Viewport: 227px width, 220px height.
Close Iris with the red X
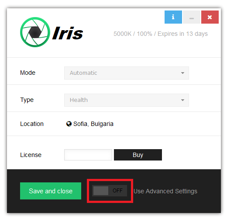210,17
